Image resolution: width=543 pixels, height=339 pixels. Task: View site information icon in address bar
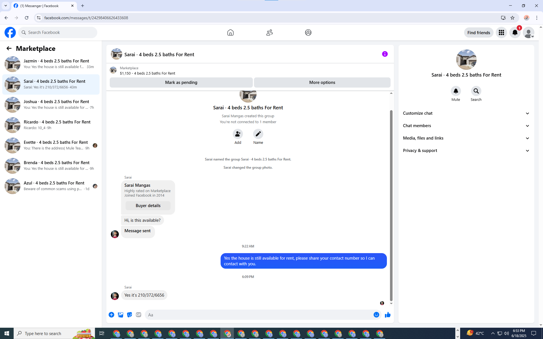39,18
